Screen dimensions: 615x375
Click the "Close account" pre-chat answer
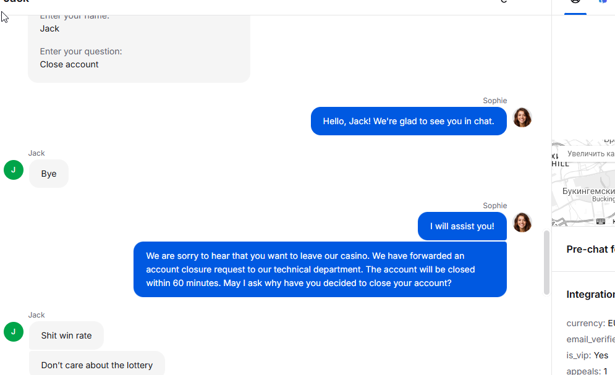pos(69,64)
